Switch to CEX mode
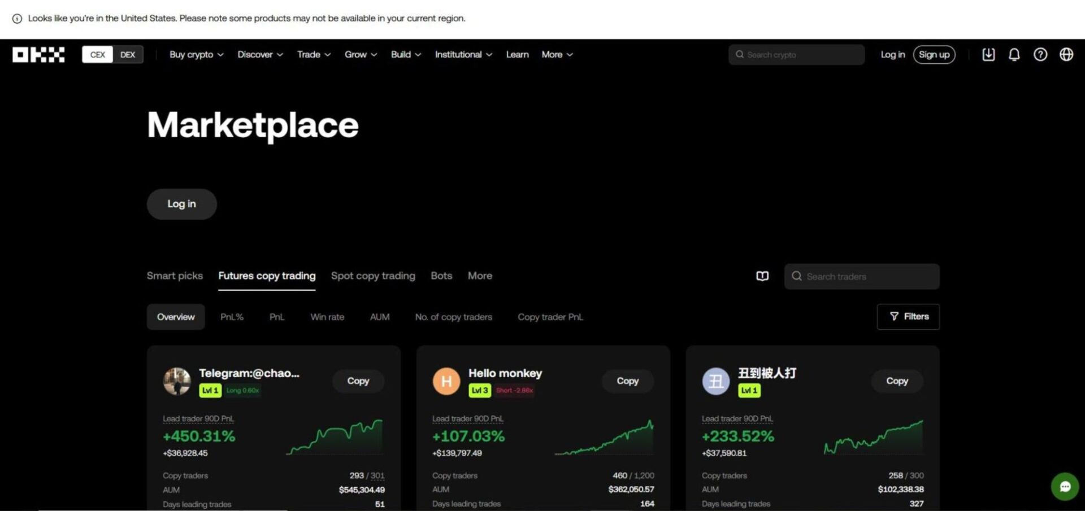The height and width of the screenshot is (511, 1085). 97,55
